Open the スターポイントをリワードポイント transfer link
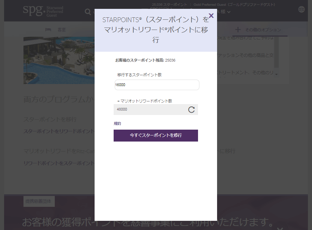Image resolution: width=312 pixels, height=230 pixels. [x=59, y=131]
